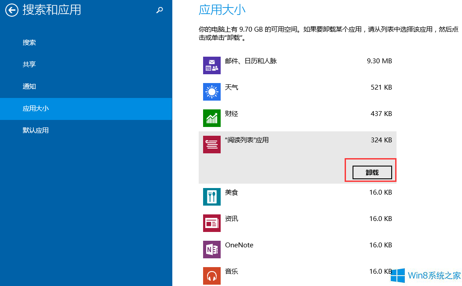The width and height of the screenshot is (462, 286).
Task: Click the 邮件、日历和人脉 mail app icon
Action: click(211, 65)
